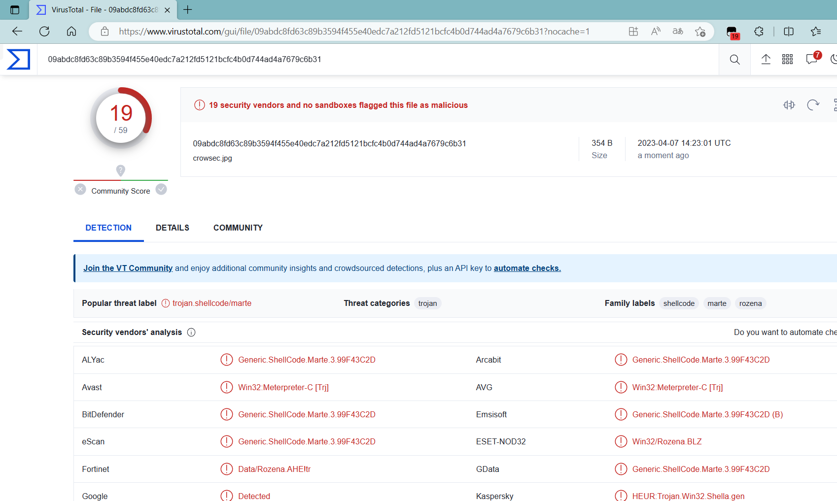This screenshot has width=837, height=501.
Task: Click the similarity search icon in the banner
Action: [789, 105]
